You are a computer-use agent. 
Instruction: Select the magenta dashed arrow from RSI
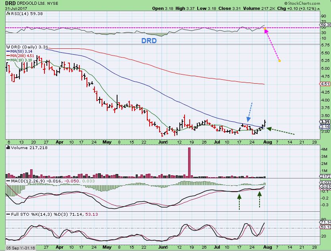[272, 44]
